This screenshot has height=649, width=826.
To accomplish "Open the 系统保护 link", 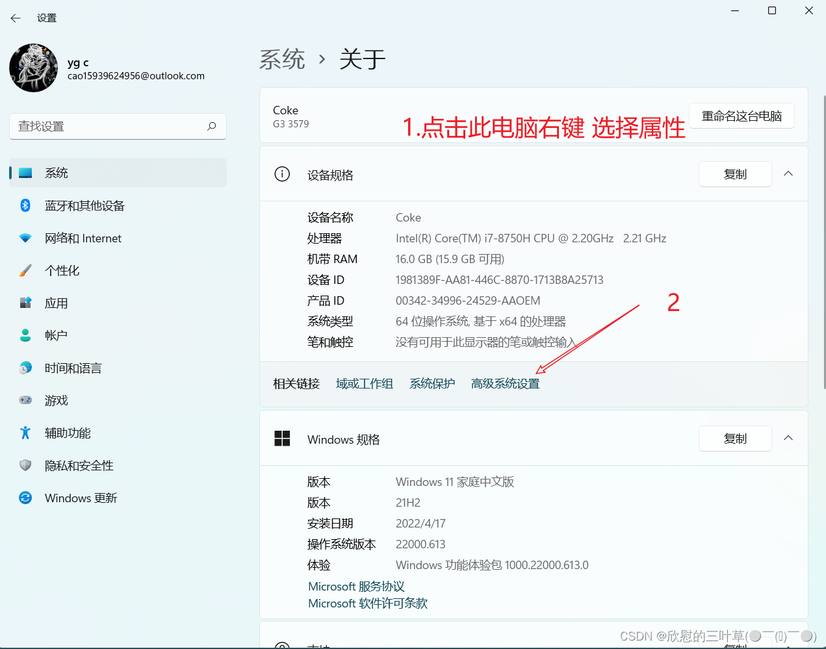I will [432, 384].
